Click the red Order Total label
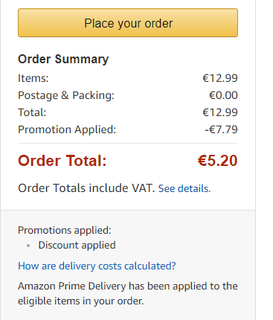 [62, 161]
